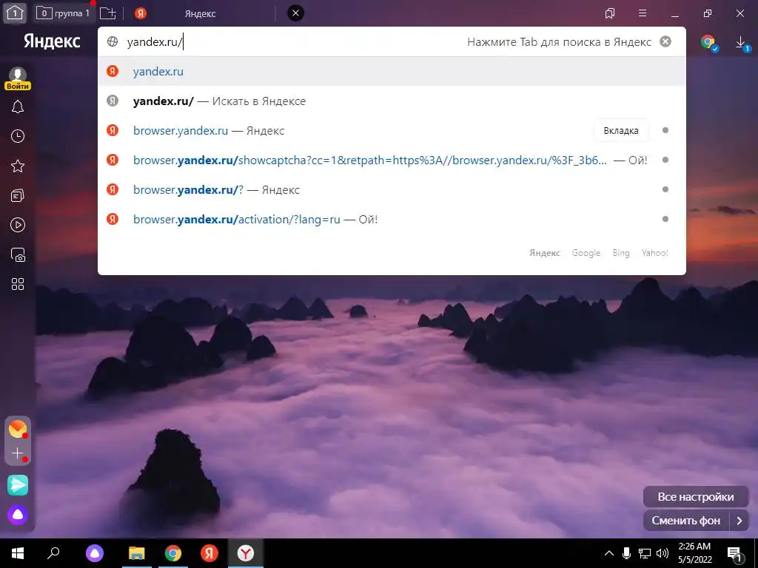Open the browser hamburger menu
The width and height of the screenshot is (758, 568).
pos(643,13)
